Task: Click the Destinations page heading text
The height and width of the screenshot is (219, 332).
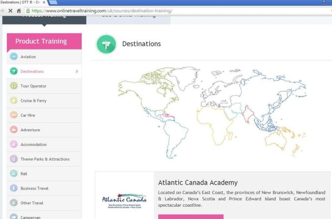Action: tap(141, 44)
